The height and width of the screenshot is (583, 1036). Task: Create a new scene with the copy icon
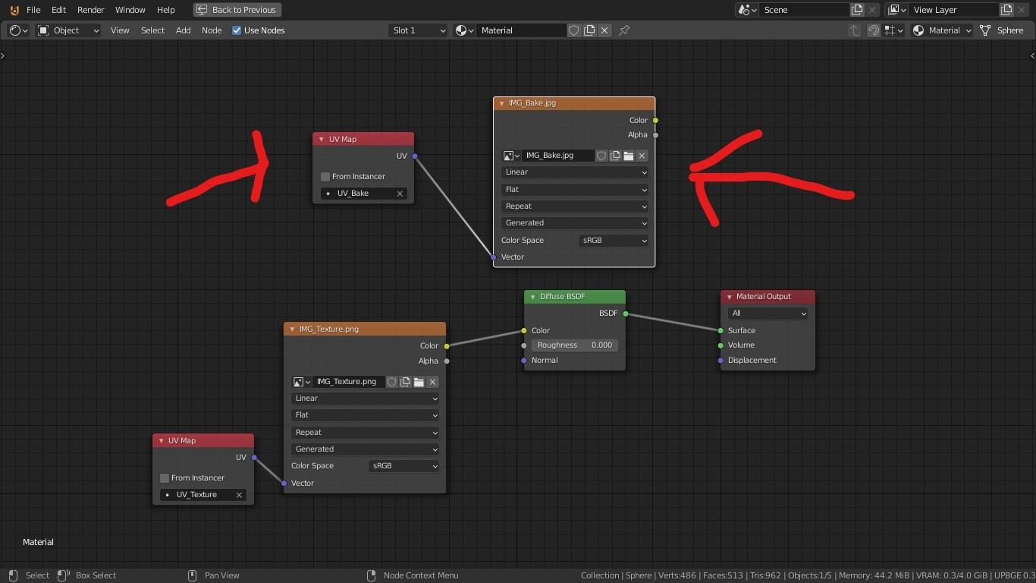(x=857, y=10)
